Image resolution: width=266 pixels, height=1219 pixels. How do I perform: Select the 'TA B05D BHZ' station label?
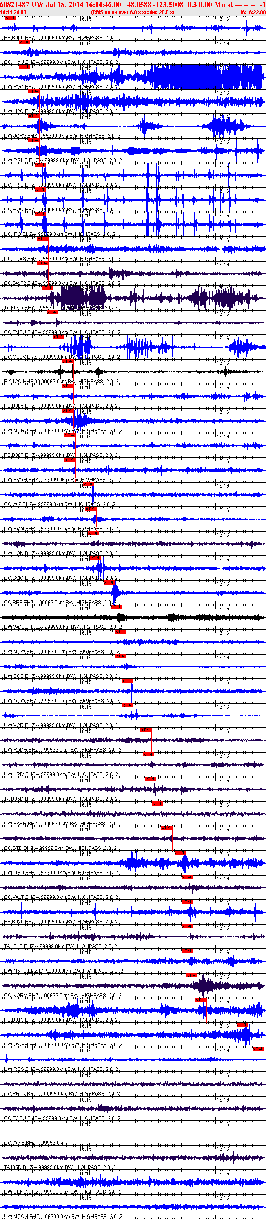pos(19,799)
